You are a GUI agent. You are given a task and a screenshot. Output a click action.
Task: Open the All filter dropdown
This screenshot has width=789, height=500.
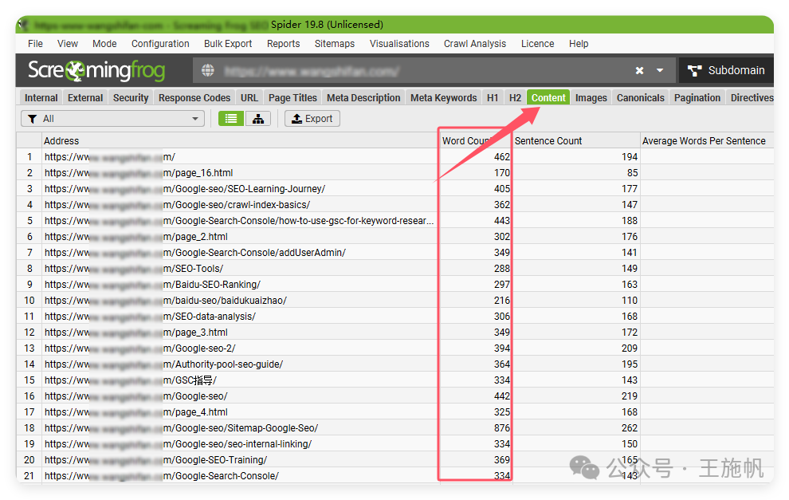coord(112,119)
